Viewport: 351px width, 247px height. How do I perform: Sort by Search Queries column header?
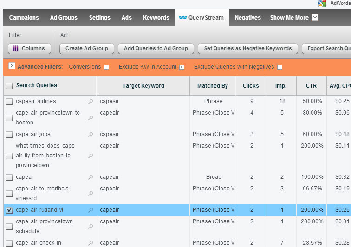click(37, 85)
